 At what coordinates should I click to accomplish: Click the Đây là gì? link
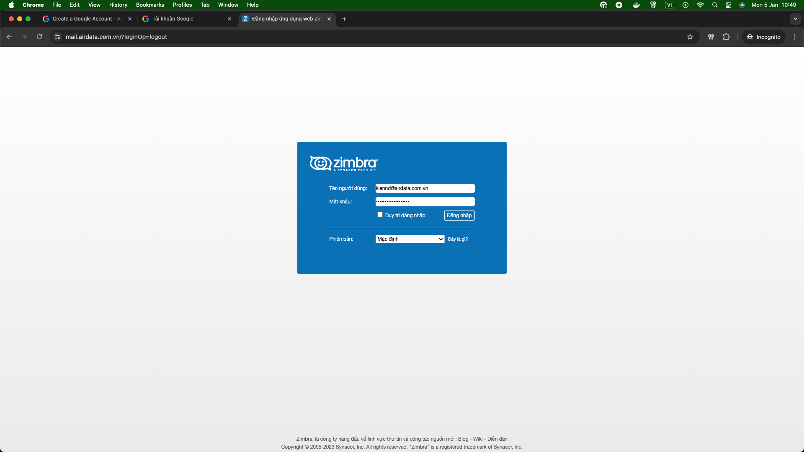pyautogui.click(x=458, y=239)
